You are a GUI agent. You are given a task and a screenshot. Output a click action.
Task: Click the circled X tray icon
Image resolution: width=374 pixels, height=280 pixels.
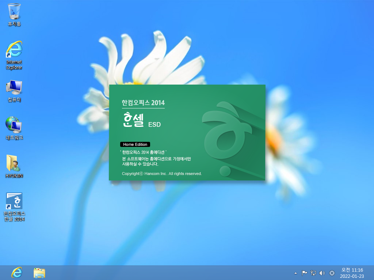[332, 273]
